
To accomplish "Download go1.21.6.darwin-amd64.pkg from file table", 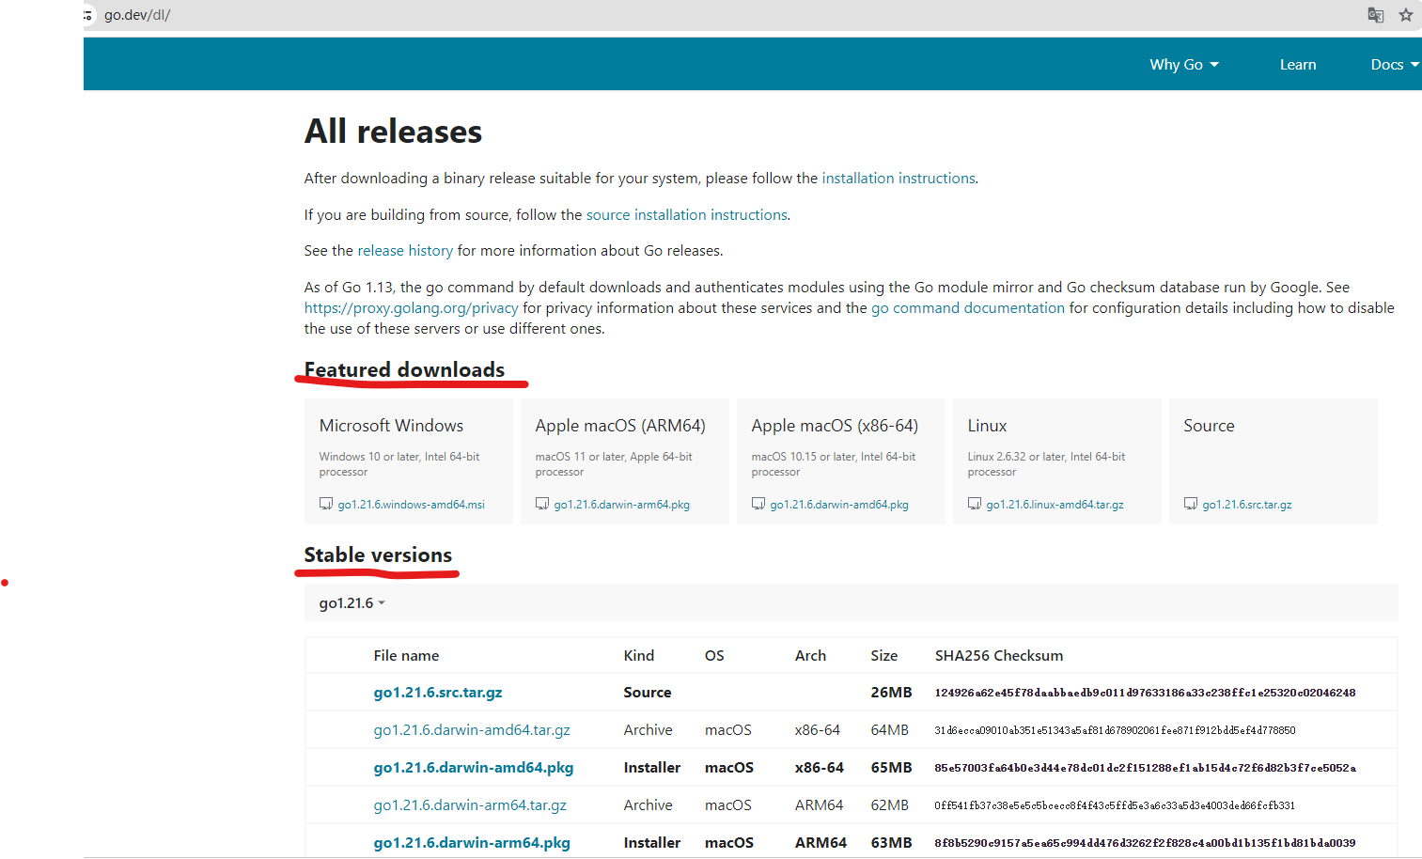I will pos(473,768).
